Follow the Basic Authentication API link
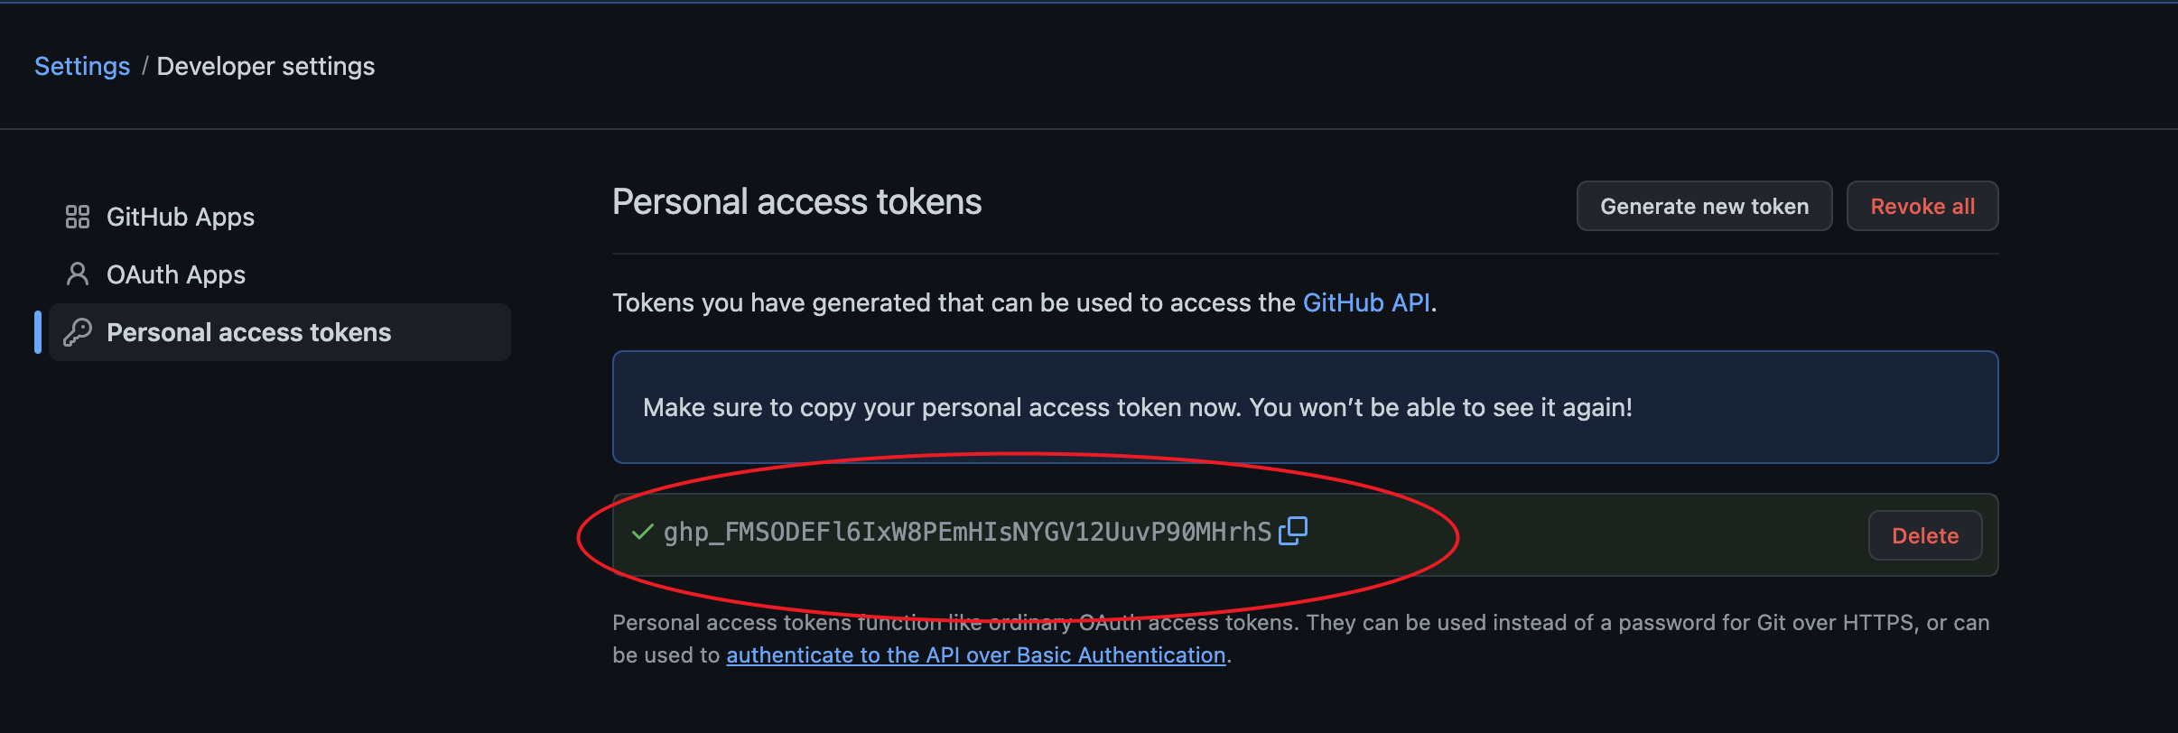The width and height of the screenshot is (2178, 733). click(976, 654)
